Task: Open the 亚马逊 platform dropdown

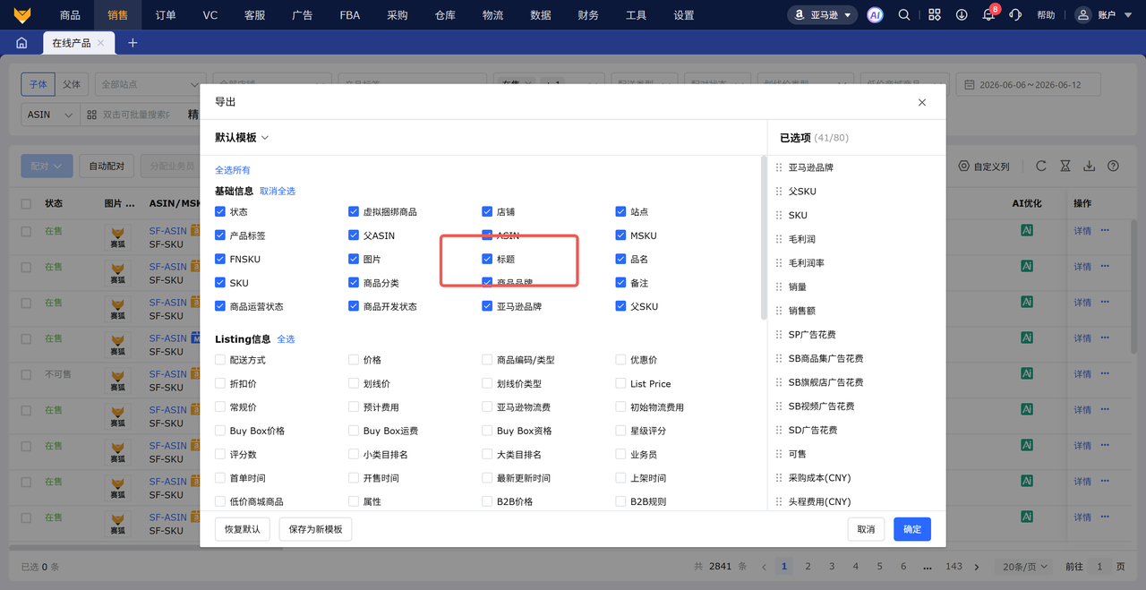Action: click(x=822, y=14)
